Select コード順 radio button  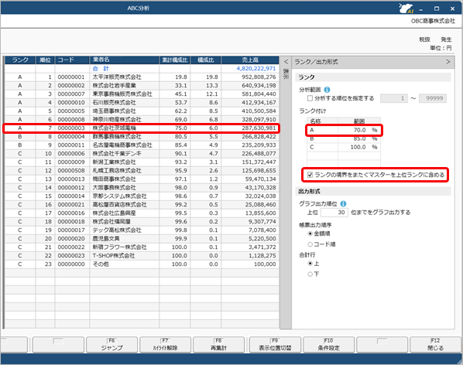310,244
